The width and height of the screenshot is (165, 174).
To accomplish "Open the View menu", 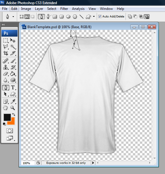I will [x=92, y=9].
